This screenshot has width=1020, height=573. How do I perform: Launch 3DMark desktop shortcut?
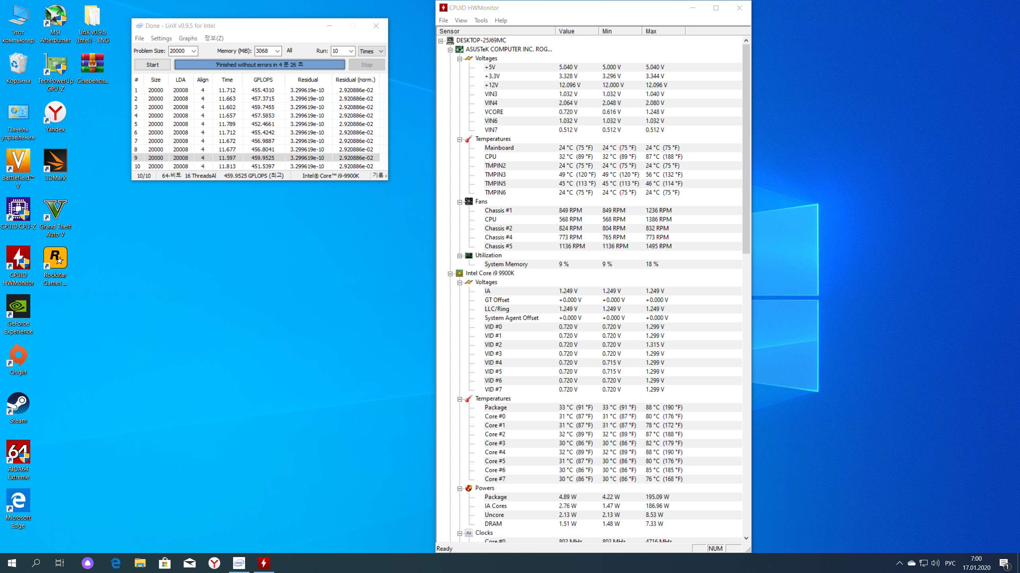[55, 162]
